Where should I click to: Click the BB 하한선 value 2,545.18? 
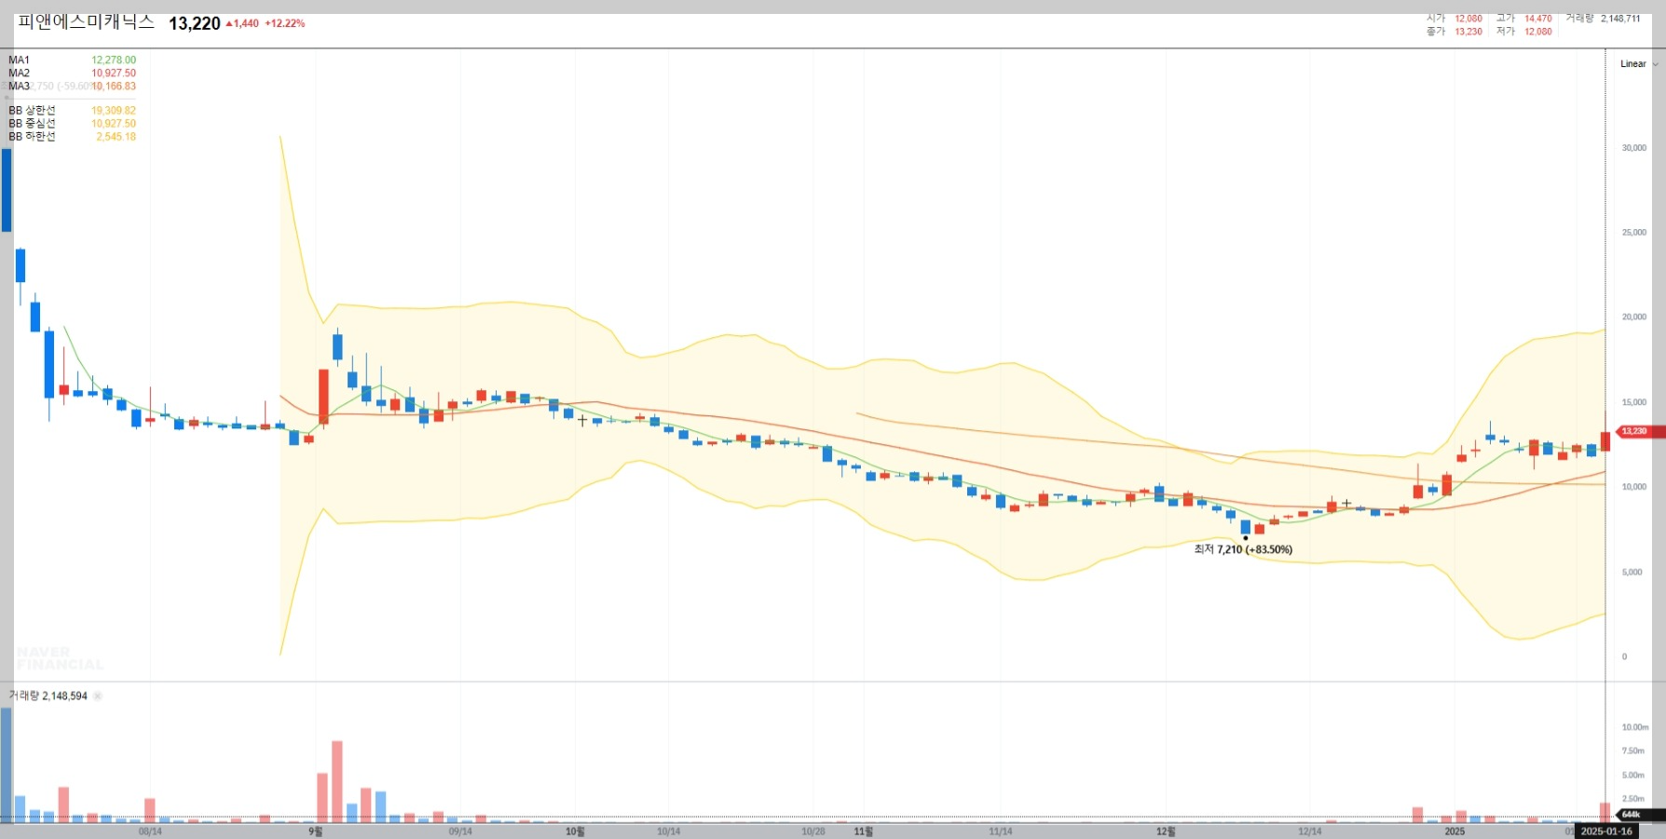116,136
